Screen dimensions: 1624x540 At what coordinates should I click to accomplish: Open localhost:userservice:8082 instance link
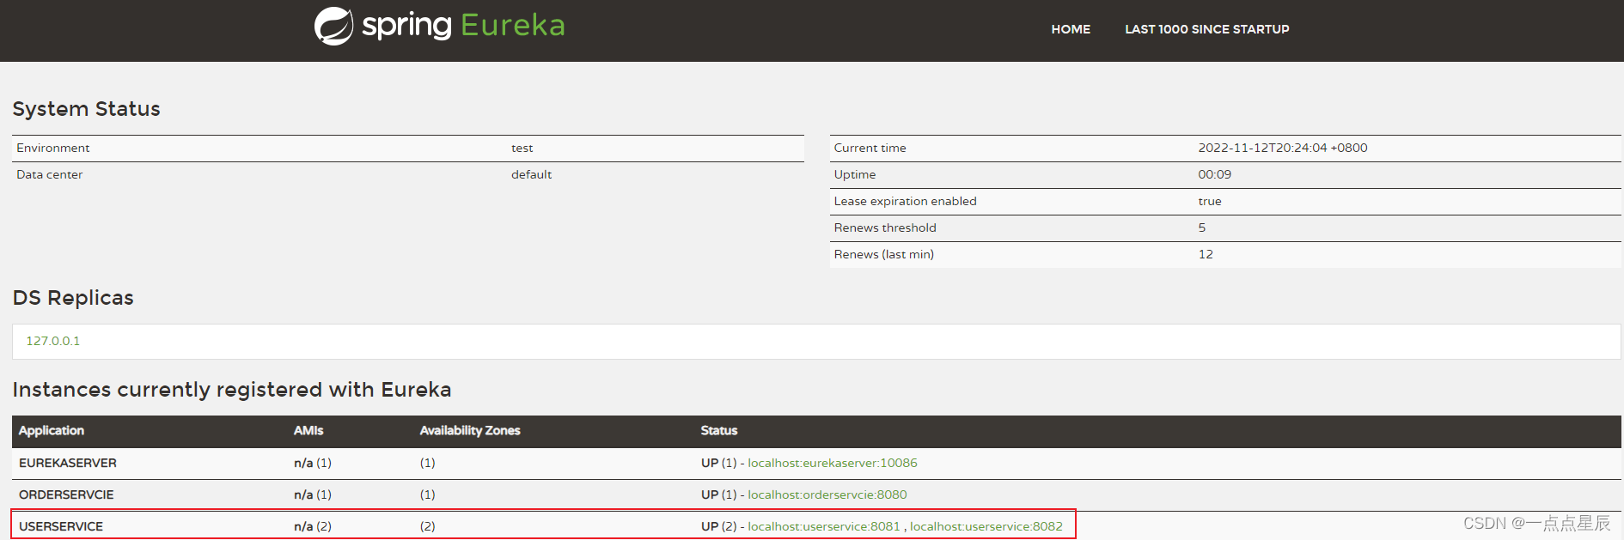986,526
